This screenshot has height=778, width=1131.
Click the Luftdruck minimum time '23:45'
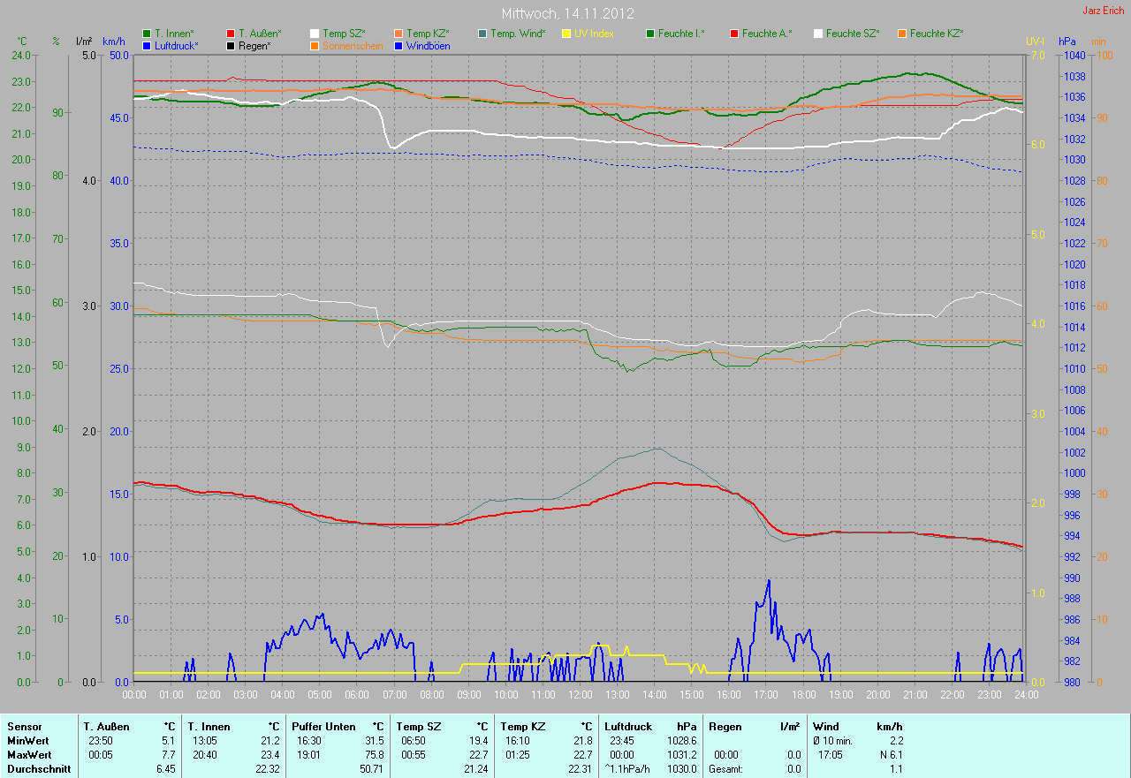point(622,741)
